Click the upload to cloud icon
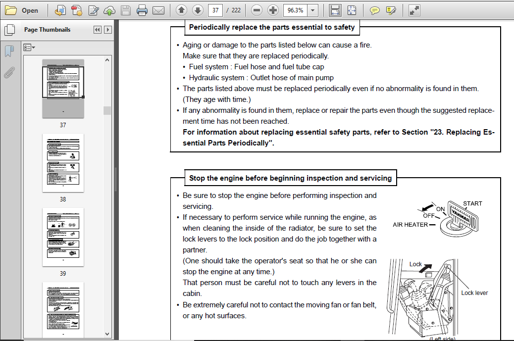 [x=109, y=10]
